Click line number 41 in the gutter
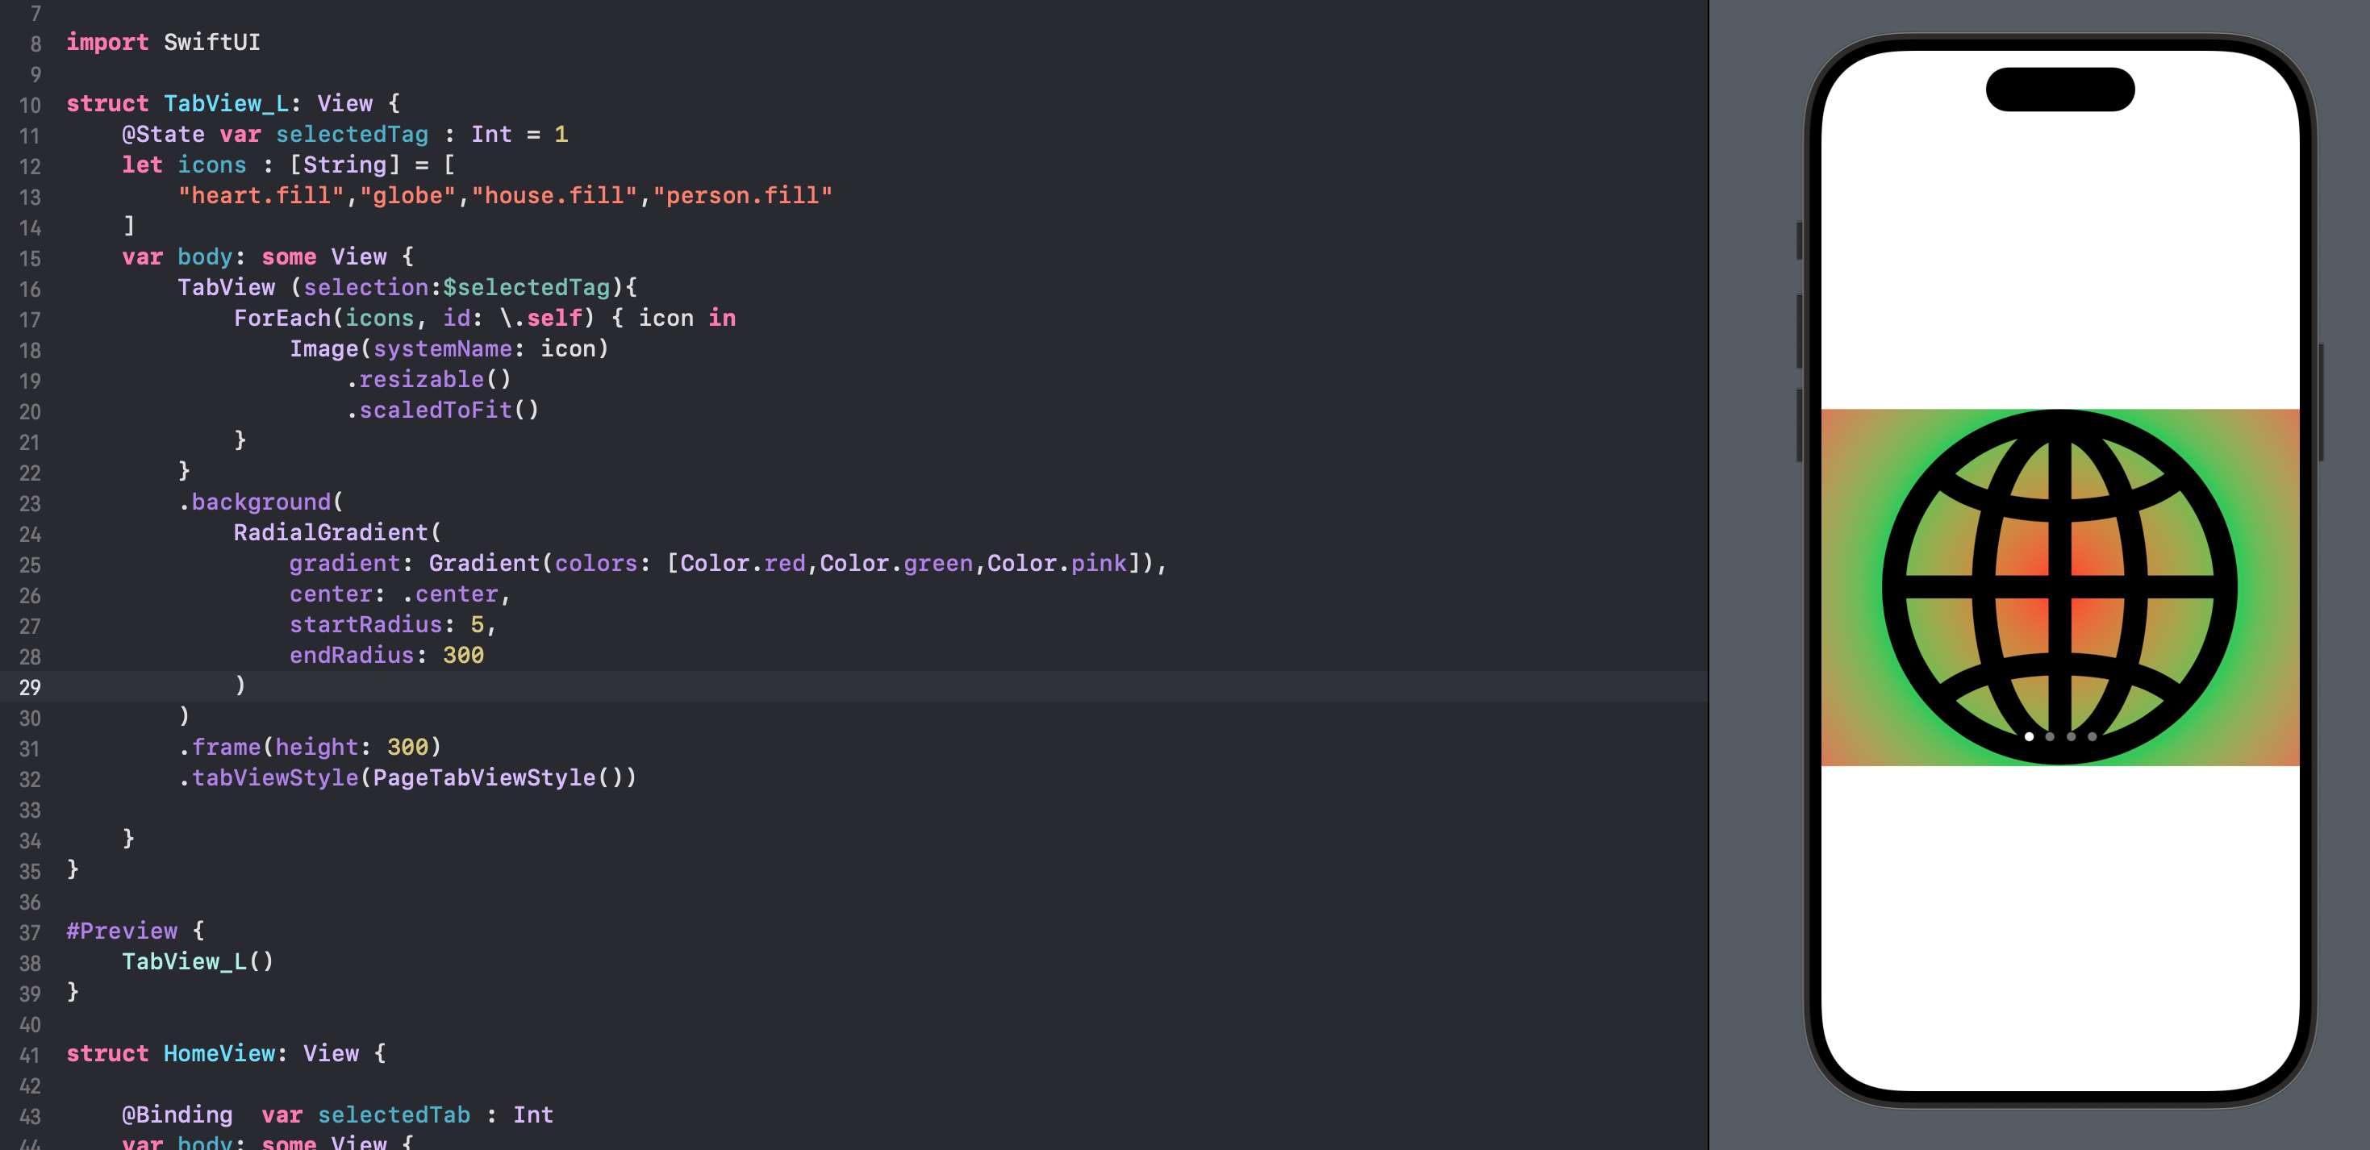 tap(29, 1055)
